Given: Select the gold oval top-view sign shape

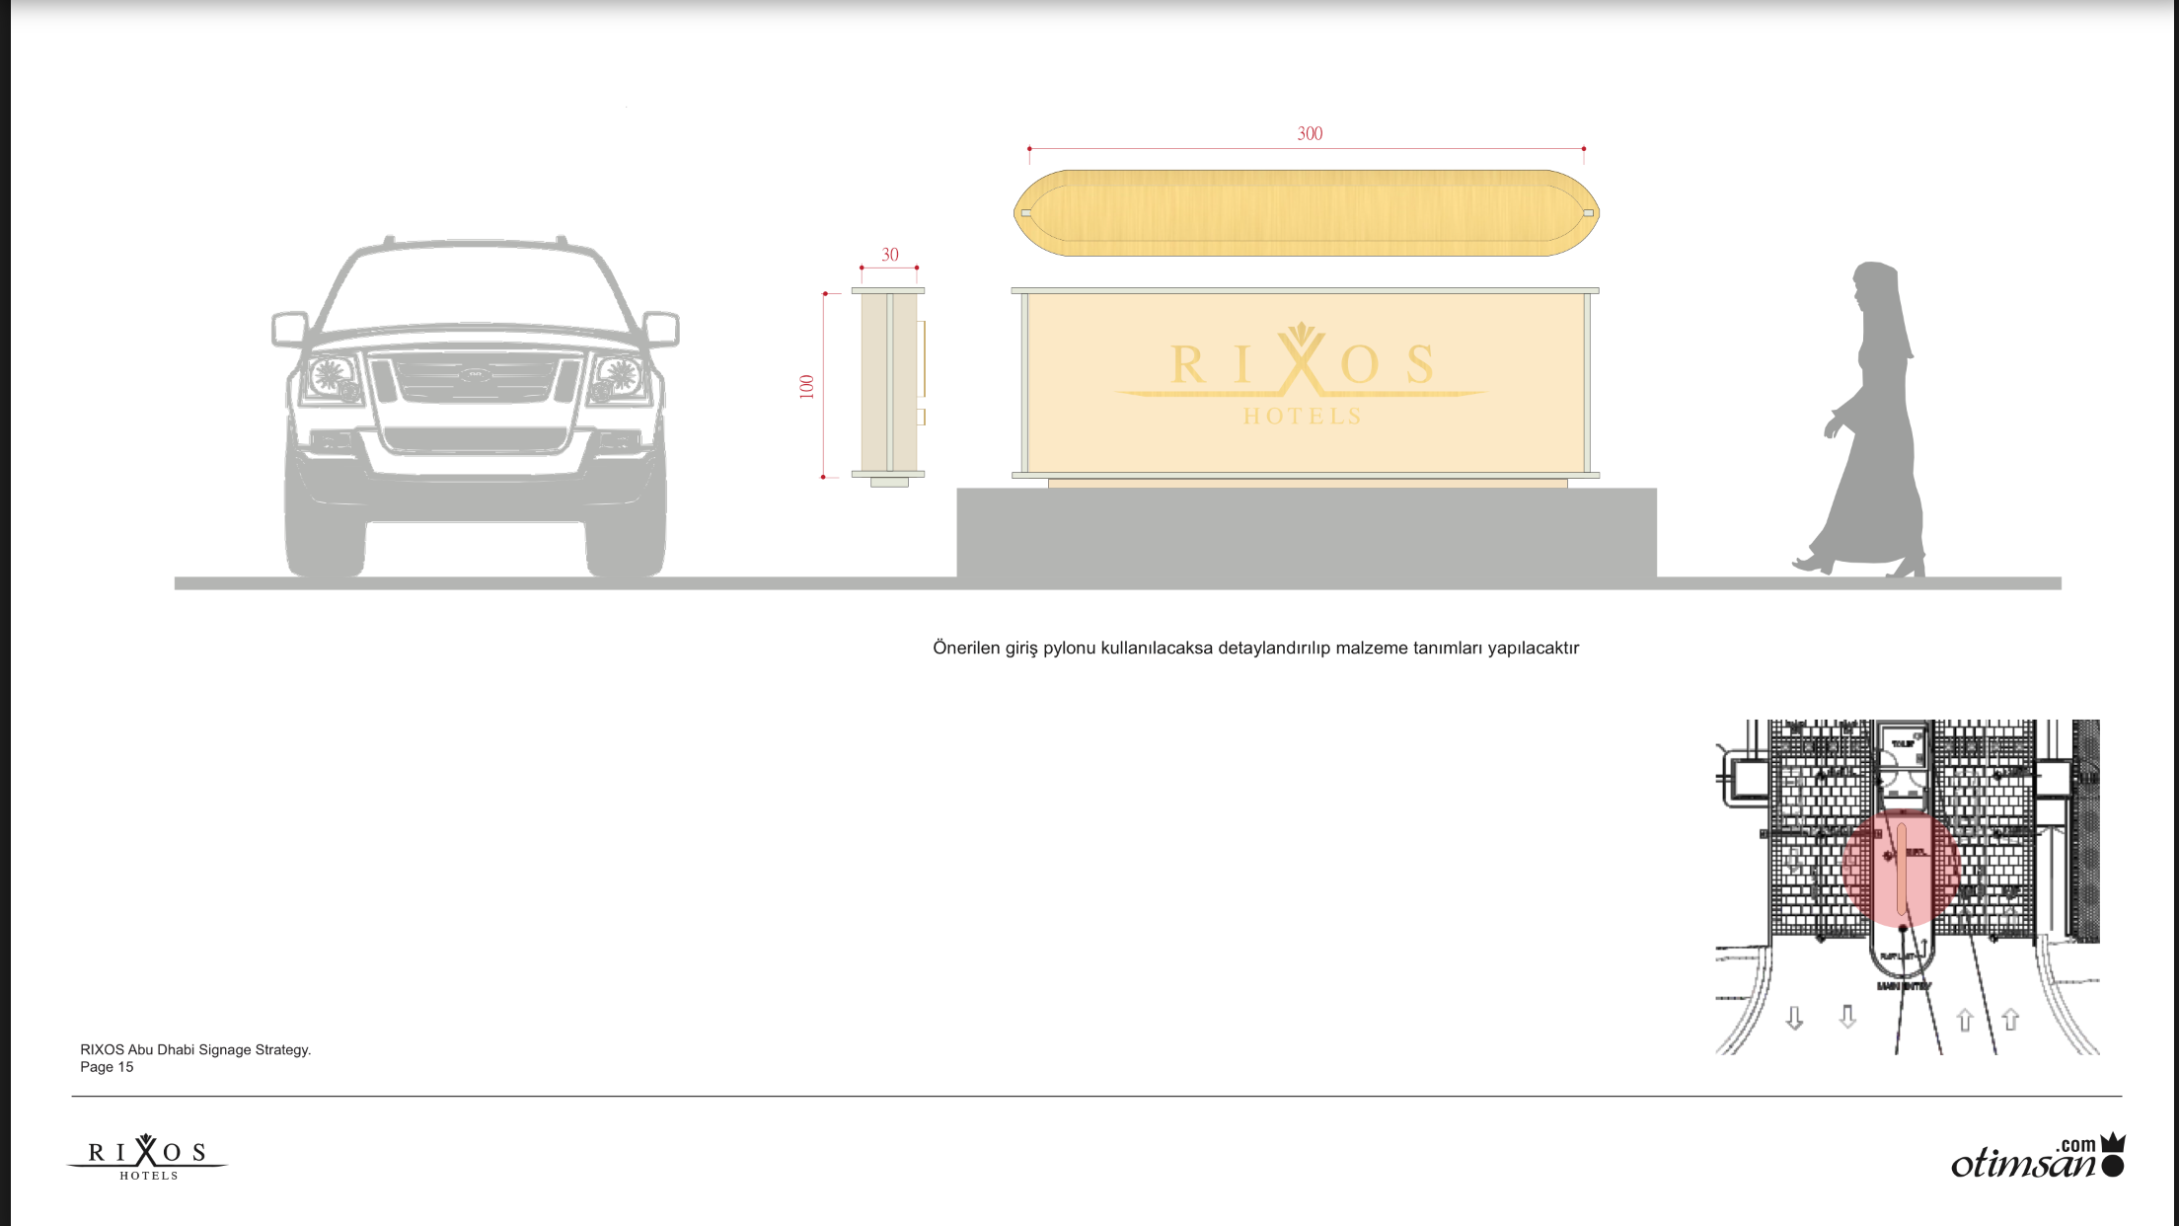Looking at the screenshot, I should (1307, 213).
